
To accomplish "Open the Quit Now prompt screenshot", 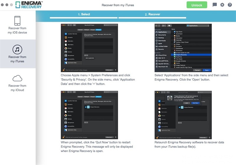I will [x=183, y=115].
